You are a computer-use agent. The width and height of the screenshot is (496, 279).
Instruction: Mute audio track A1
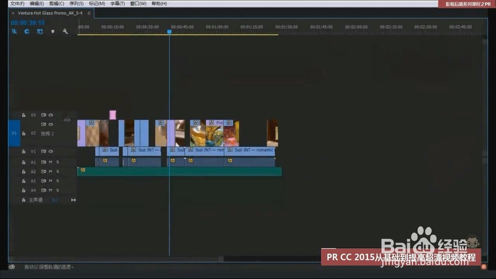point(50,162)
